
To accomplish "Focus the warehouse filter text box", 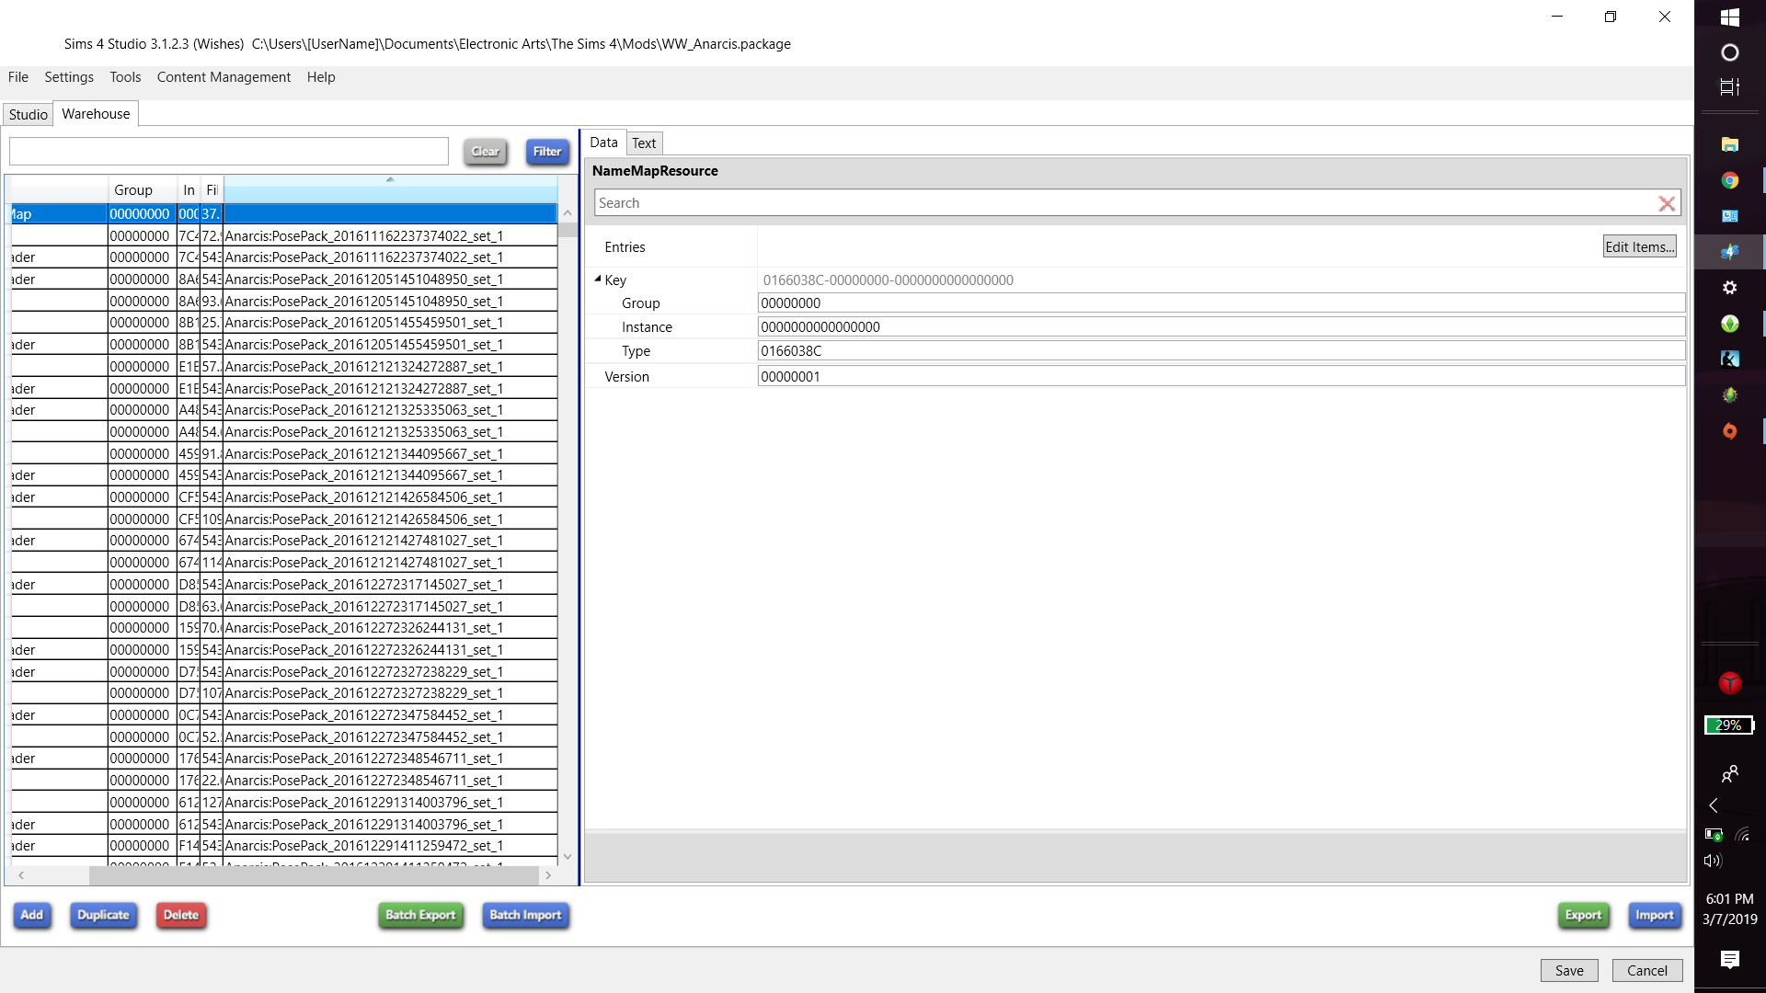I will click(229, 152).
